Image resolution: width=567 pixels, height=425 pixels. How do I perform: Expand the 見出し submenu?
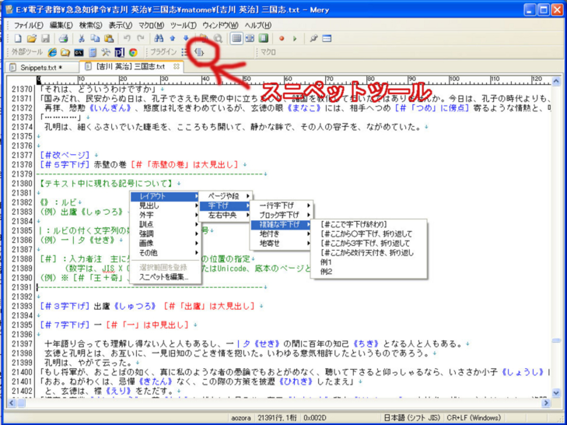(165, 206)
